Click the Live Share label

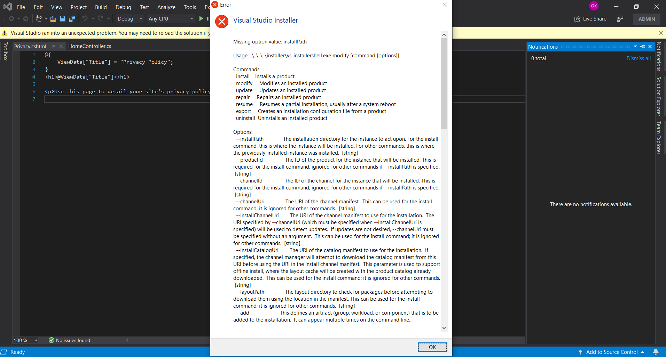click(x=595, y=19)
